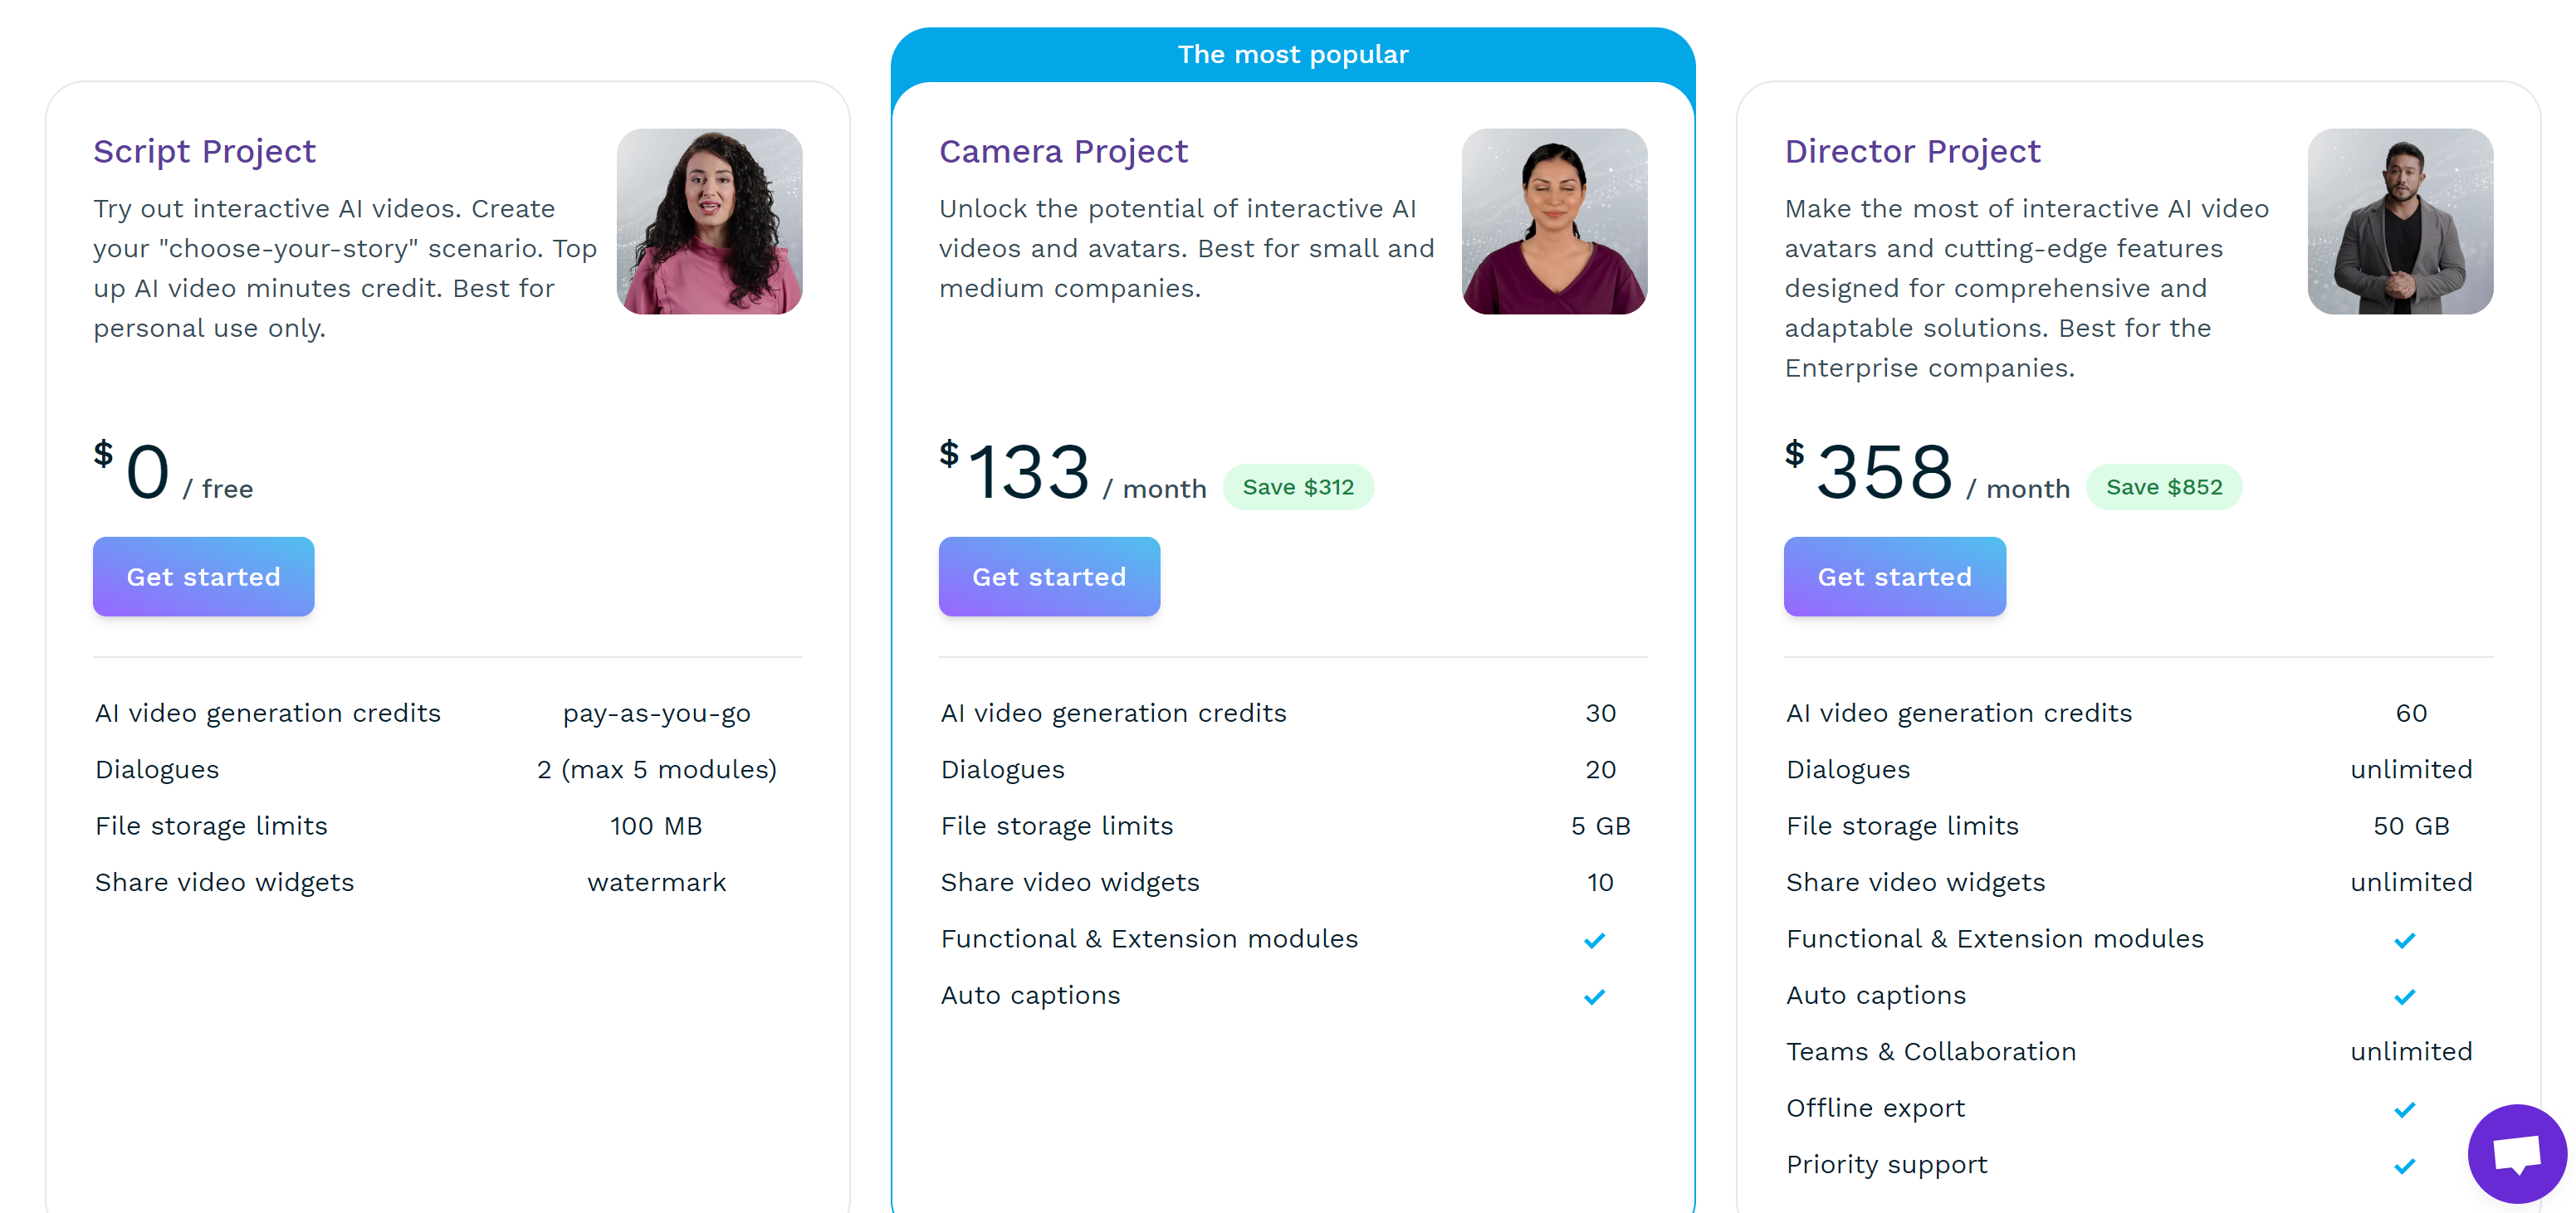Click the Script Project title
This screenshot has width=2576, height=1213.
coord(204,152)
